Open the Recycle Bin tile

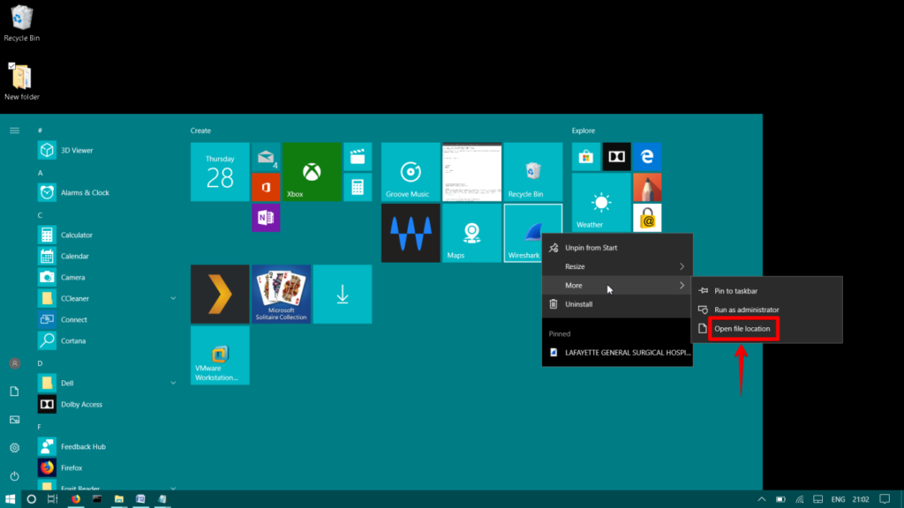(532, 172)
